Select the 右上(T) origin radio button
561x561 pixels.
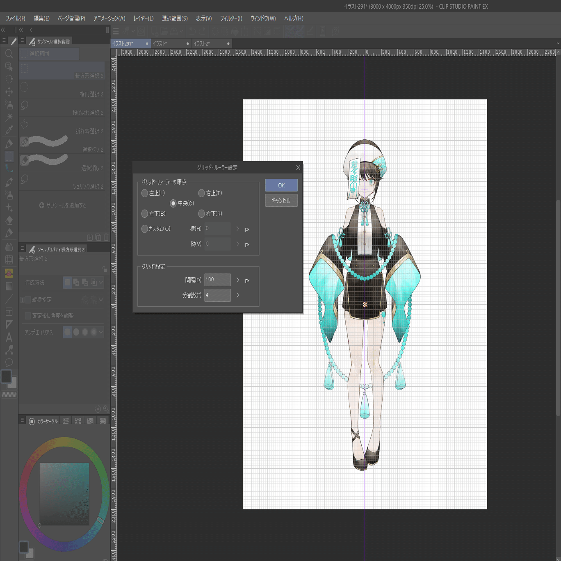coord(201,193)
